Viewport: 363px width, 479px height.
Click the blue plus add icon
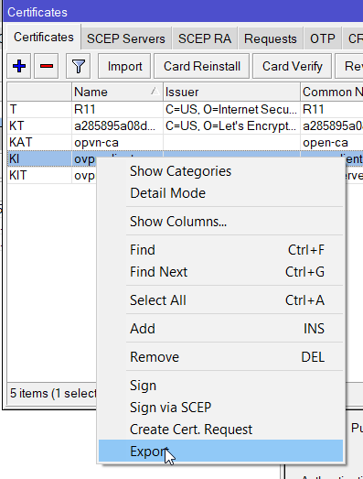click(x=19, y=66)
